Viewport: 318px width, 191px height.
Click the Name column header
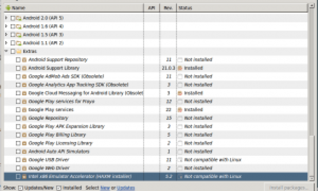(x=73, y=8)
